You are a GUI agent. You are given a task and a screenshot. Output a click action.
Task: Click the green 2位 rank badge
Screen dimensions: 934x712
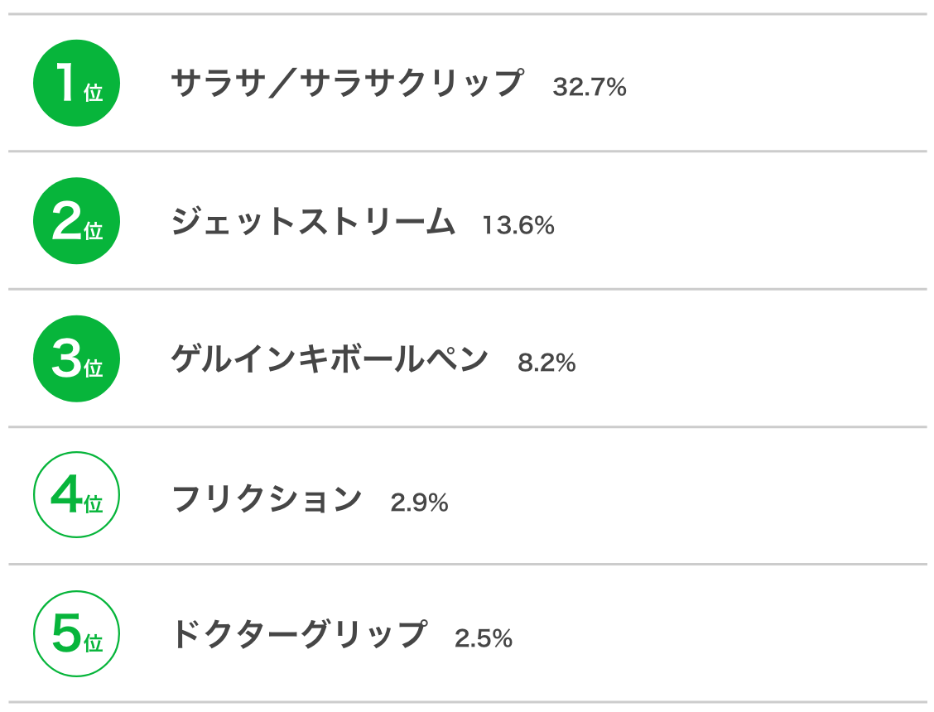[x=76, y=220]
